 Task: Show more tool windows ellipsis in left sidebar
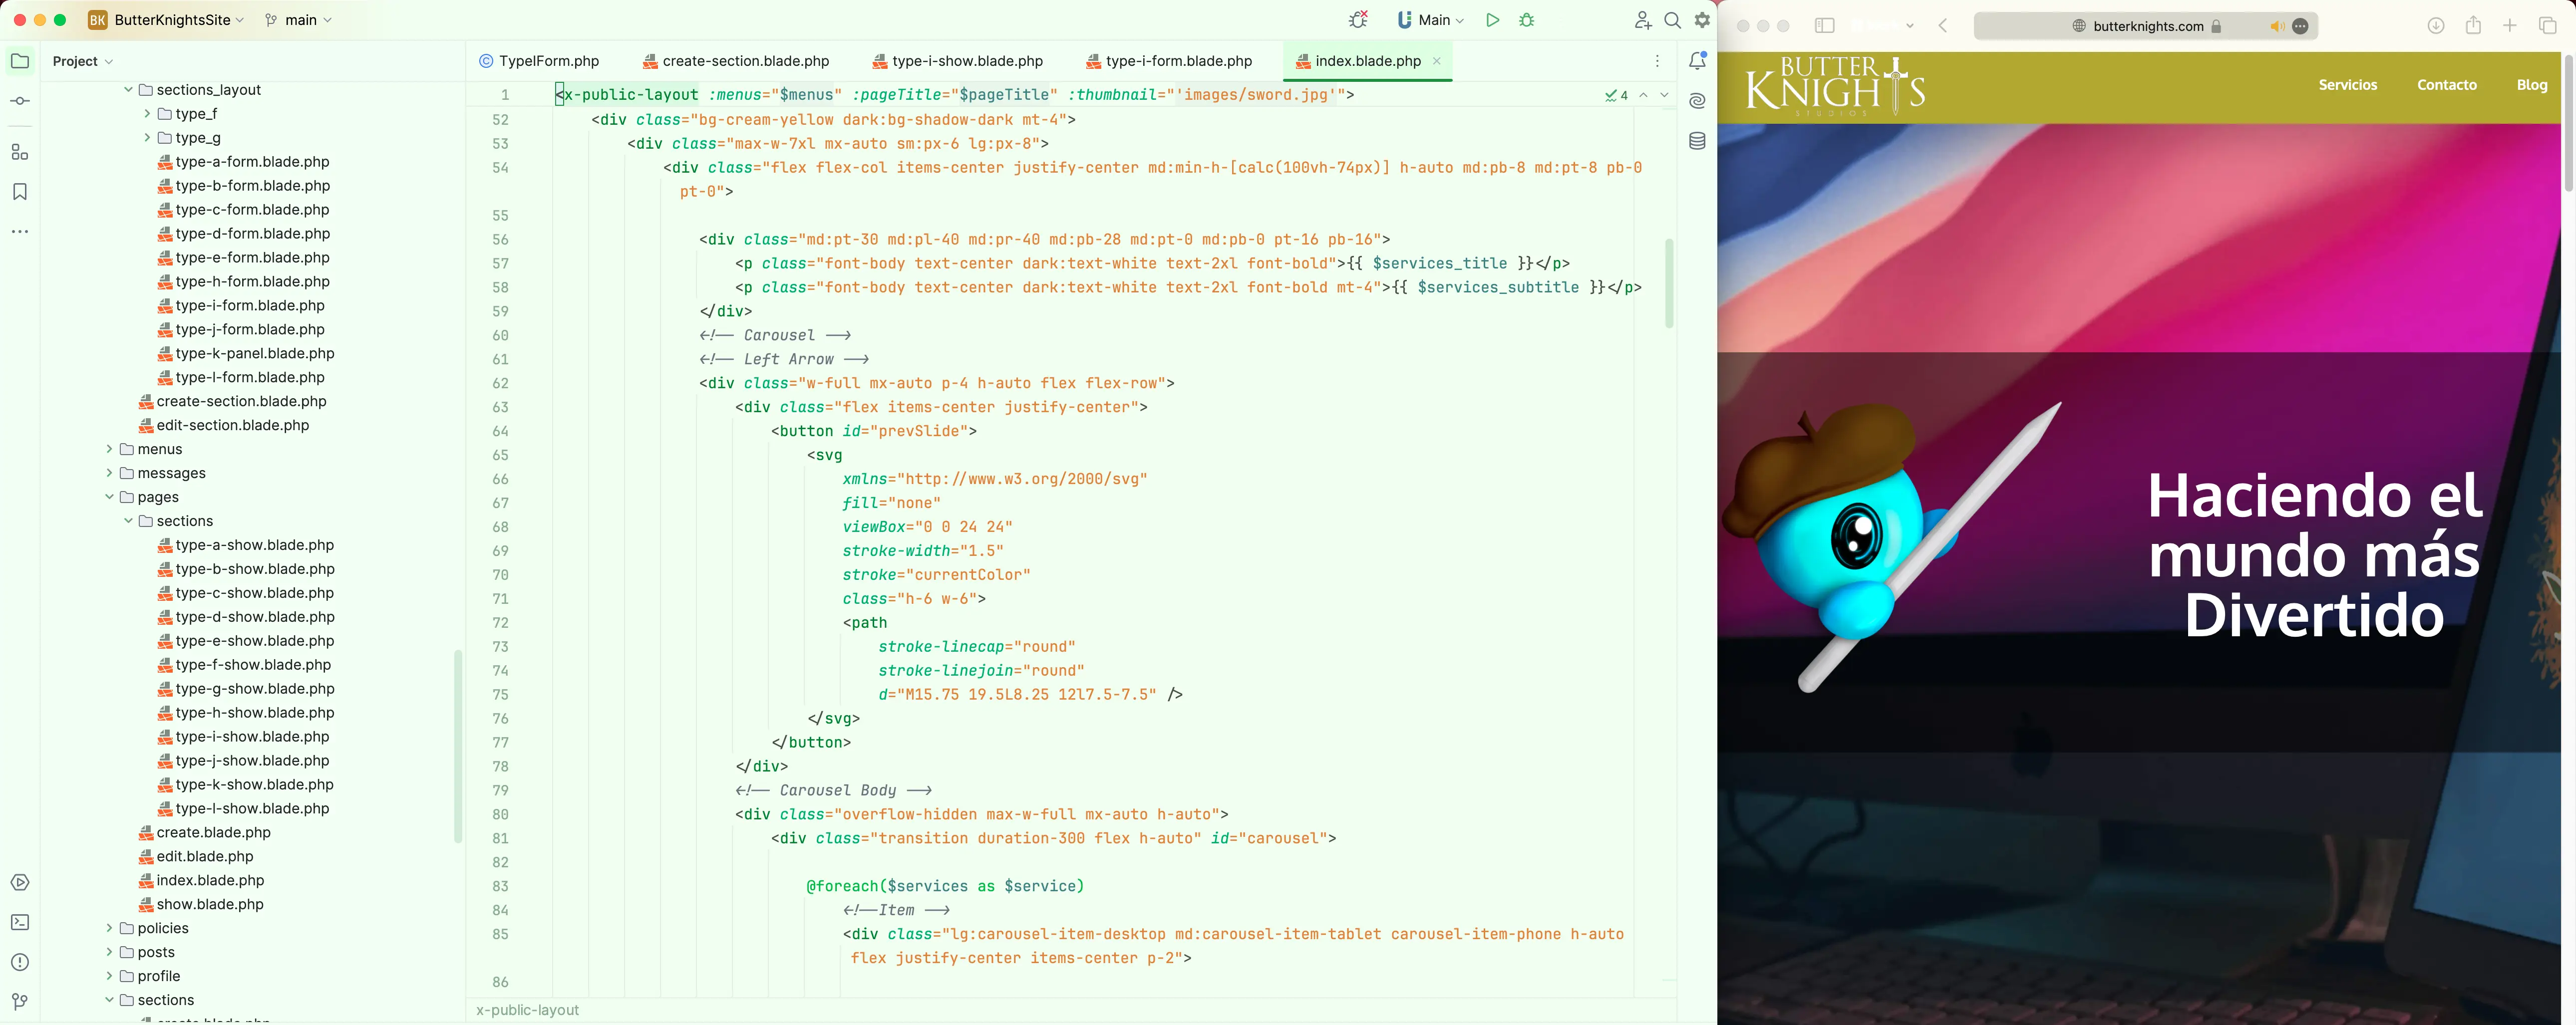pyautogui.click(x=20, y=231)
